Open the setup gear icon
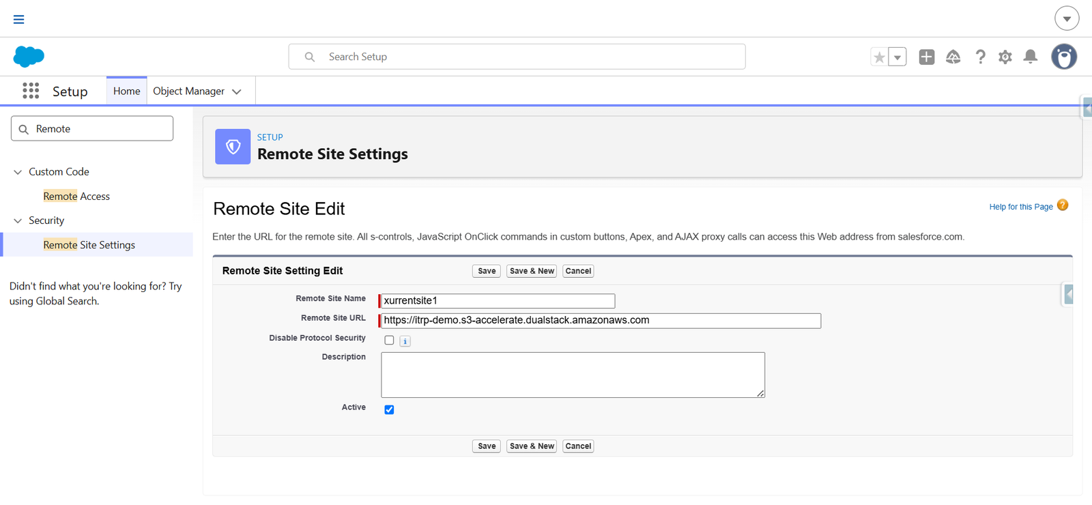Image resolution: width=1092 pixels, height=505 pixels. click(x=1005, y=57)
